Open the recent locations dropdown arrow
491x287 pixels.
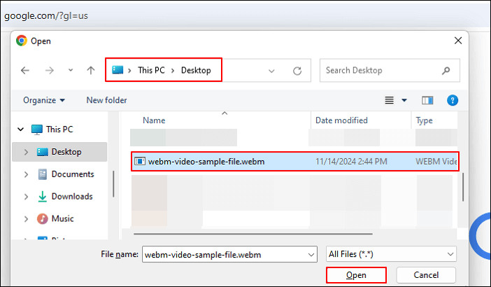69,71
